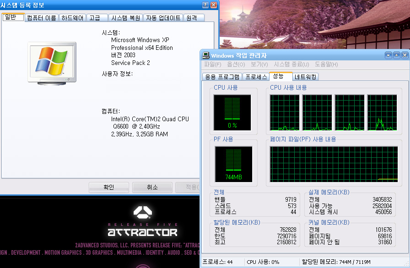This screenshot has height=268, width=410.
Task: Go to the 고급 tab
Action: tap(97, 18)
